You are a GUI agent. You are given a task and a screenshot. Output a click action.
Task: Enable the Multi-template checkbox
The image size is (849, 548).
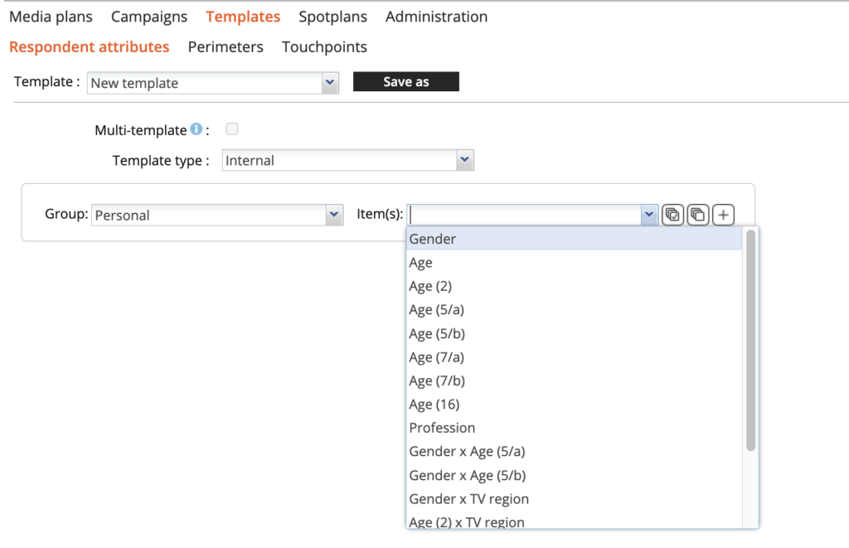point(232,129)
